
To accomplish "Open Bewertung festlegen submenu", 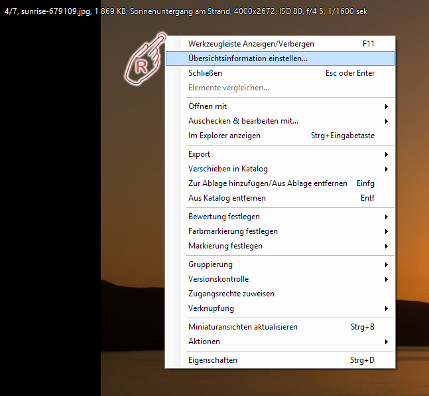I will [x=280, y=217].
